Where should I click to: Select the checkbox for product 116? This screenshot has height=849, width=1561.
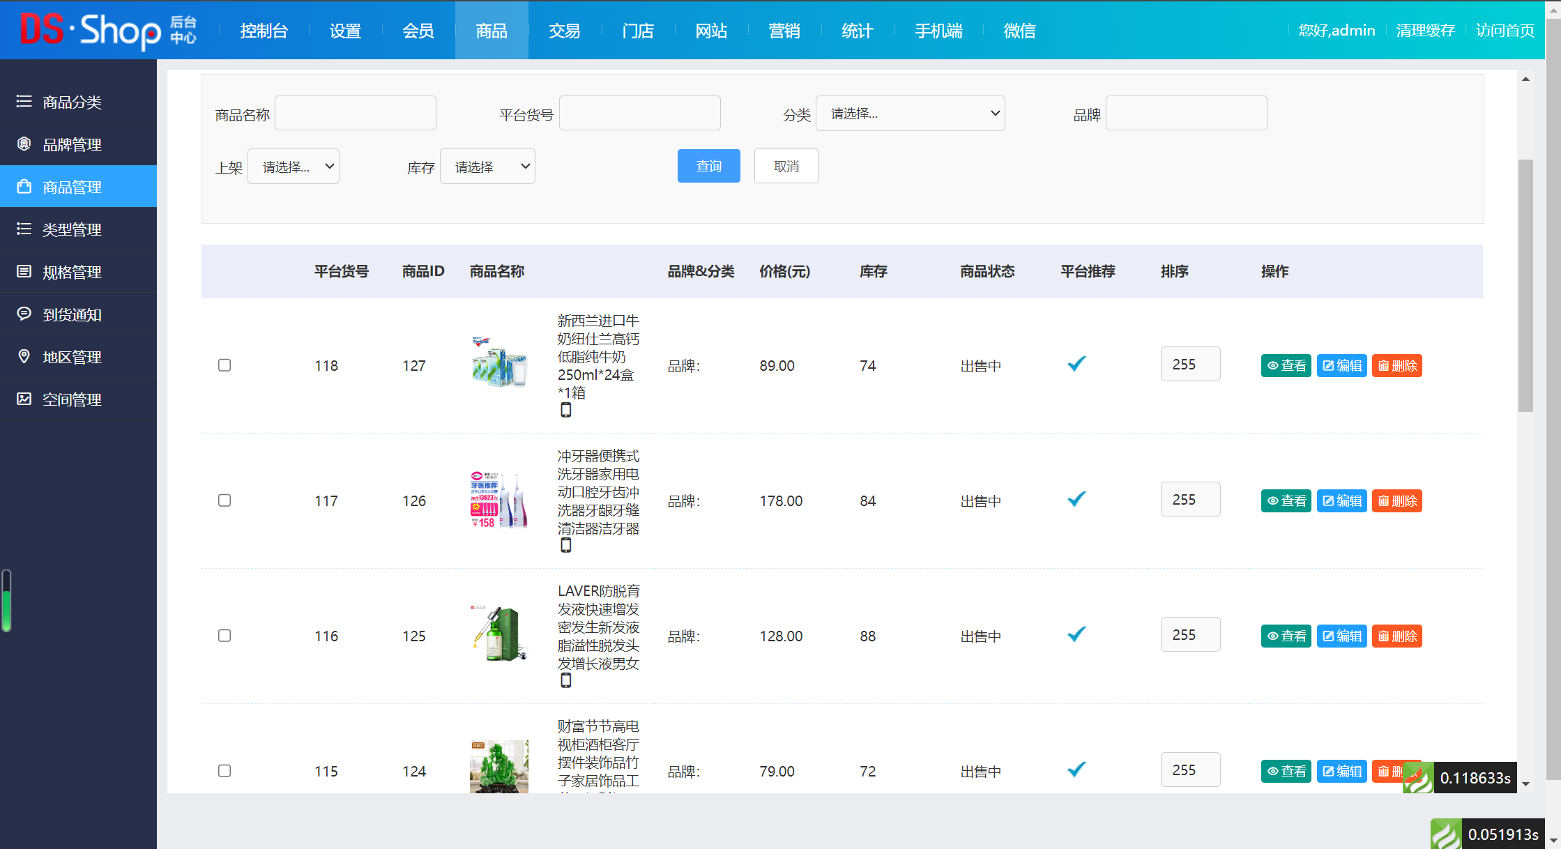(224, 636)
